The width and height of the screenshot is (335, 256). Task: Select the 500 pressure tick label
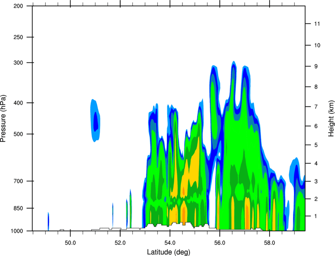point(19,134)
